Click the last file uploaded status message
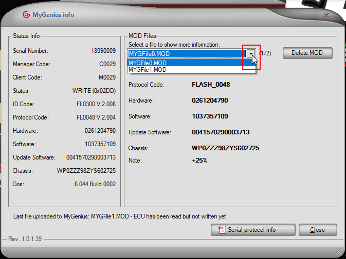Viewport: 346px width, 259px height. [x=119, y=216]
